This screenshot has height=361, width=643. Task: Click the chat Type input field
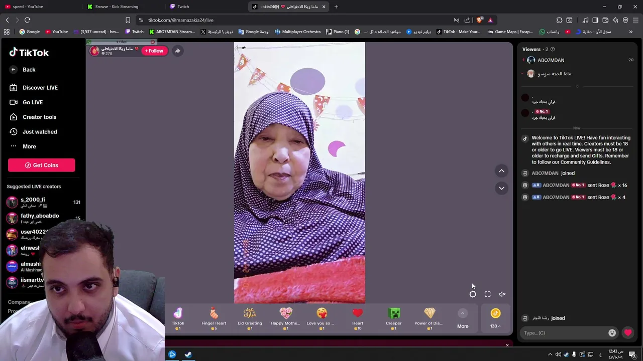tap(564, 333)
